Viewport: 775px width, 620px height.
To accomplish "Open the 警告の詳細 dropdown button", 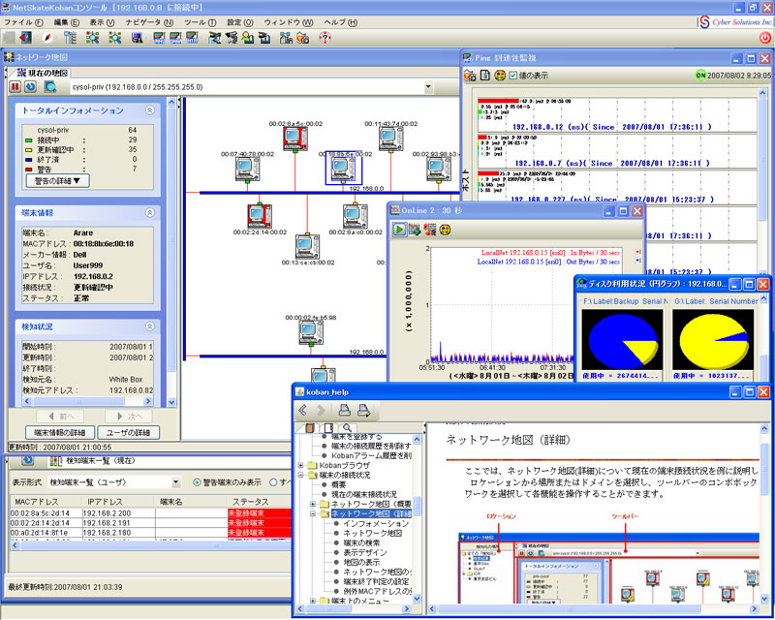I will pyautogui.click(x=58, y=181).
